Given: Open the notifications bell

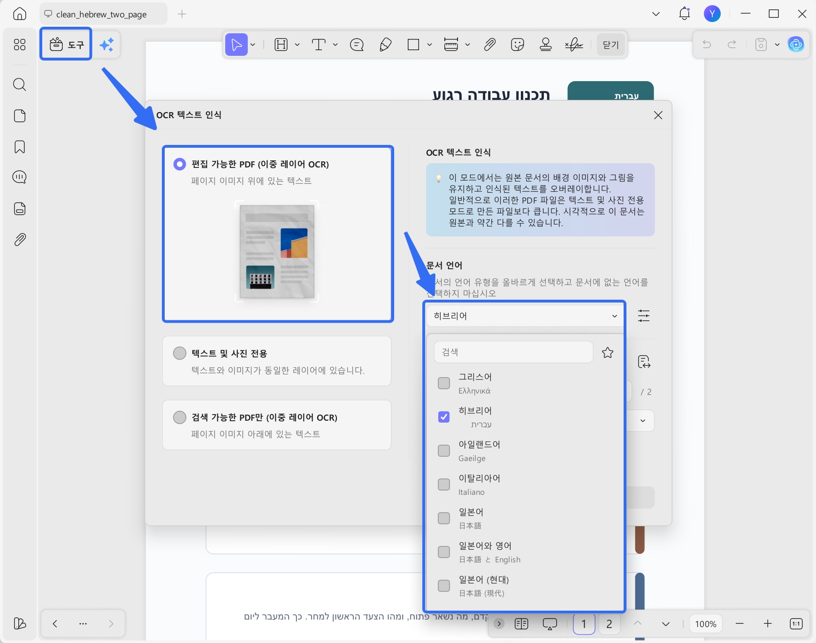Looking at the screenshot, I should click(684, 14).
